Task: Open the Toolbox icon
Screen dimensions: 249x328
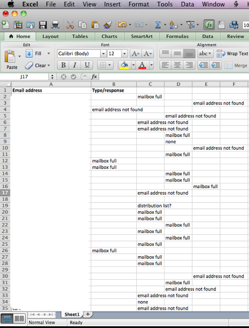Action: pos(222,25)
